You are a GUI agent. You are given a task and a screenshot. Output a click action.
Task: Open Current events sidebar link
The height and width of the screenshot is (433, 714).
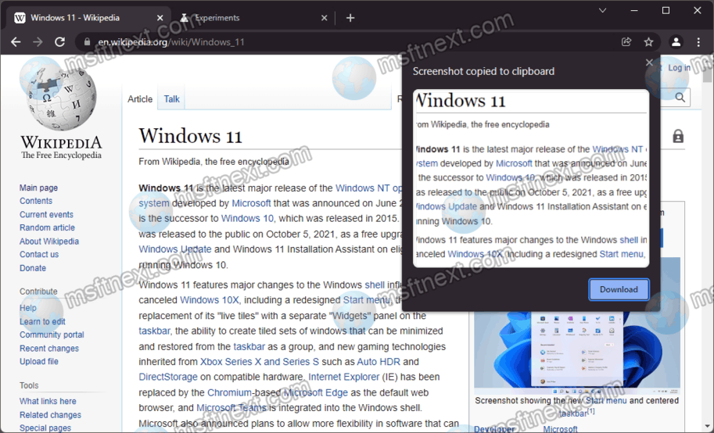point(46,214)
